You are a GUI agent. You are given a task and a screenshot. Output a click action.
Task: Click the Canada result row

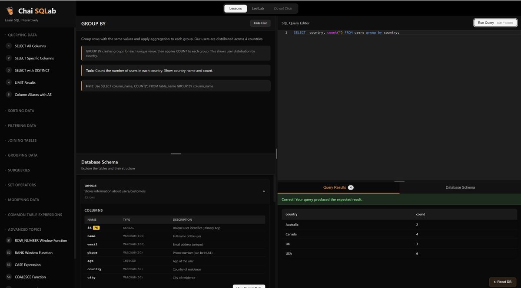pos(399,234)
